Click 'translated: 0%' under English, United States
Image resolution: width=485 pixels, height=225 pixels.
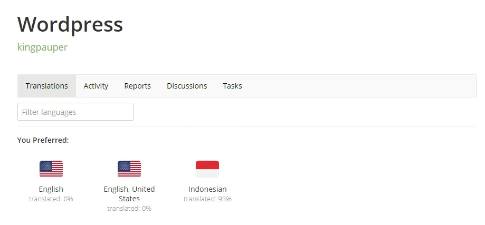coord(129,209)
